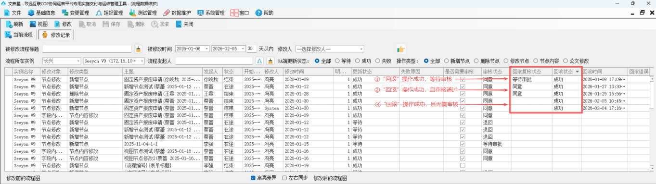Screen dimensions: 656x184
Task: Open the 2026-01-06 start date picker
Action: tap(192, 49)
